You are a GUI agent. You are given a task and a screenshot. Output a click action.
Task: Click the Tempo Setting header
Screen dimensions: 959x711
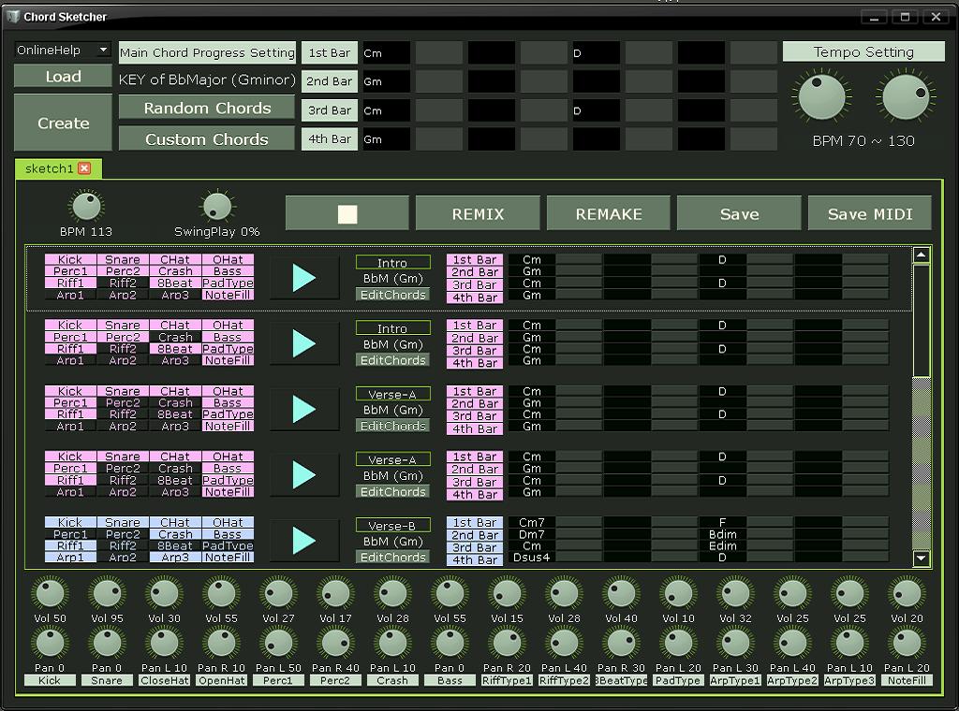(863, 51)
